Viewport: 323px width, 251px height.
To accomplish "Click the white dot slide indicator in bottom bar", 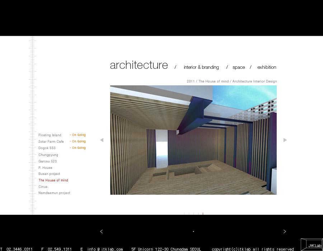I will click(193, 231).
